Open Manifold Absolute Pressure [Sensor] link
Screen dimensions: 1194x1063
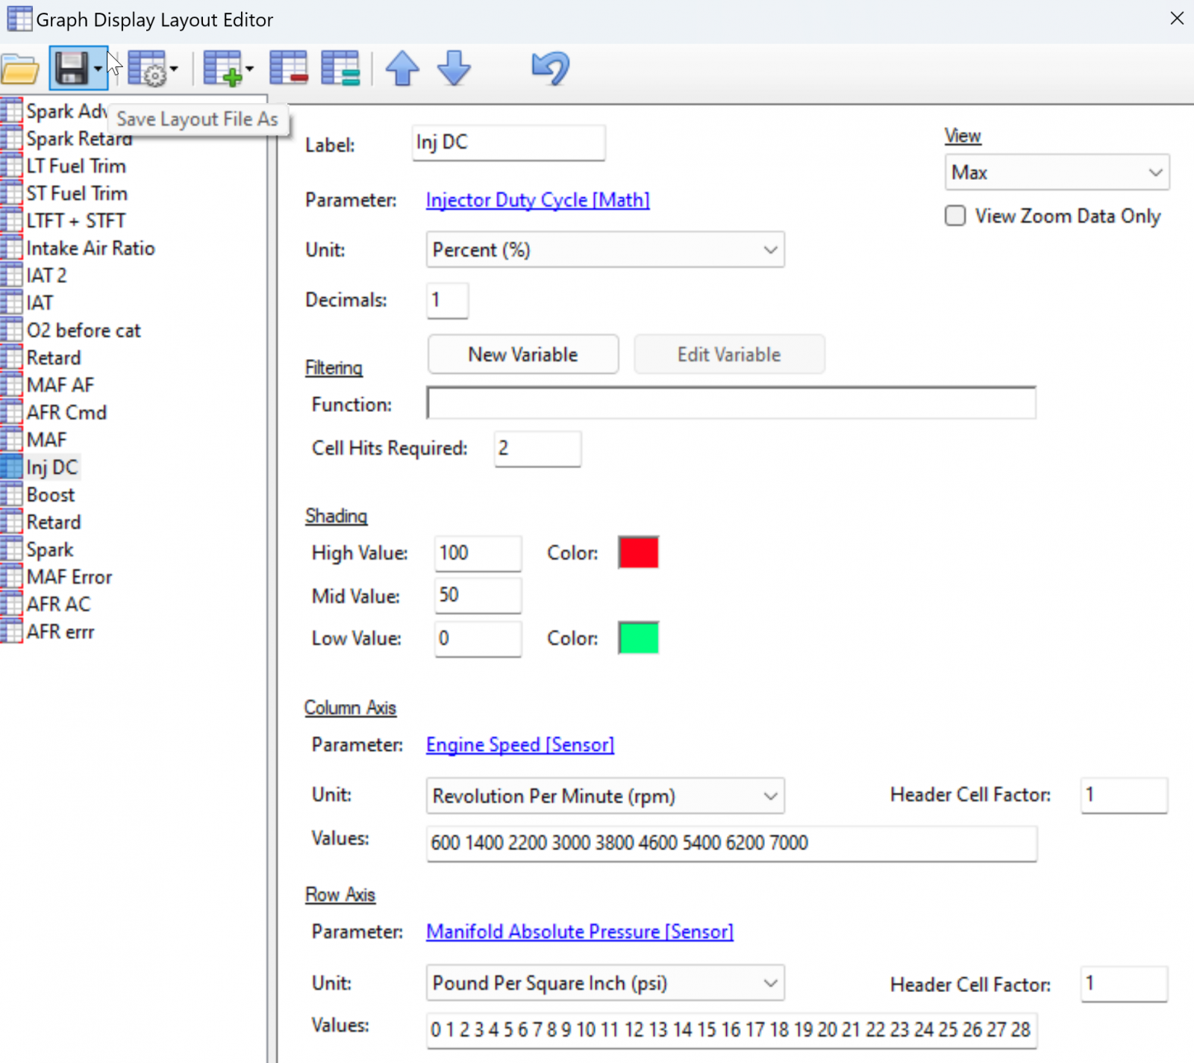click(x=580, y=932)
